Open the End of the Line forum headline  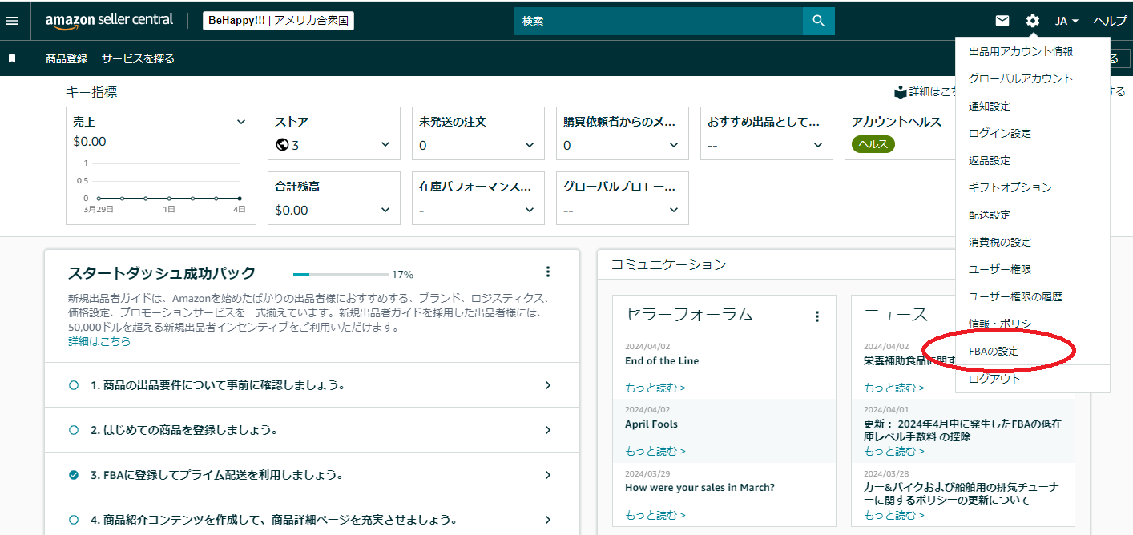point(662,360)
